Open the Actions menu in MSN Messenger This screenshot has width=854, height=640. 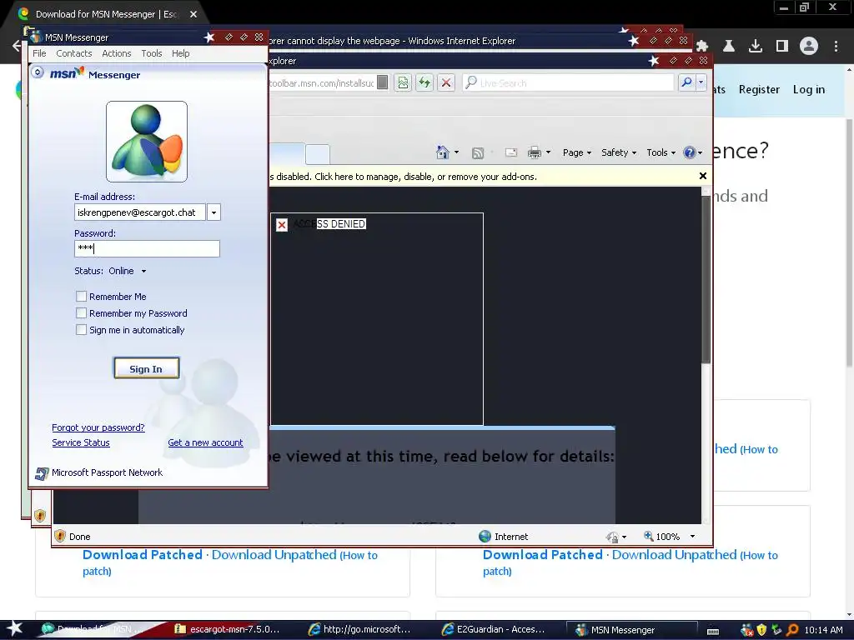[x=117, y=53]
